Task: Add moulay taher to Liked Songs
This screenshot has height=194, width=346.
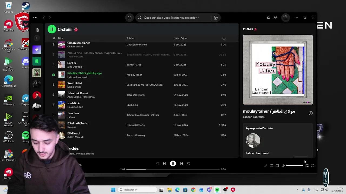Action: coord(311,113)
